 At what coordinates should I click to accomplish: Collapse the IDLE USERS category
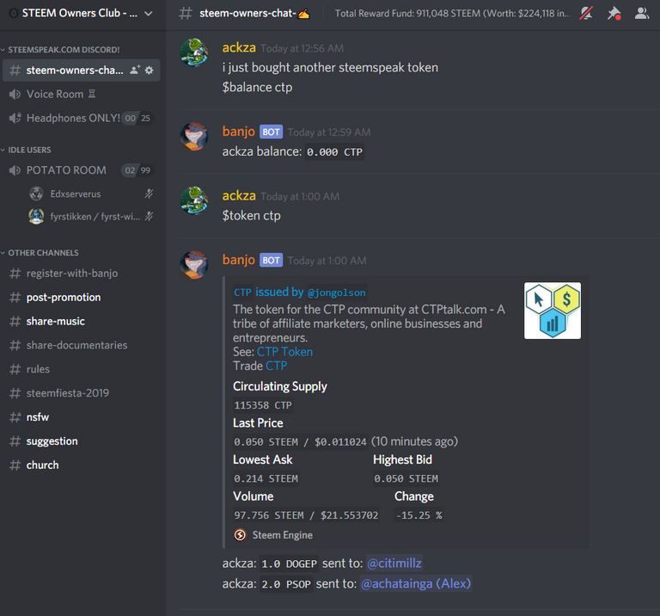click(x=26, y=150)
